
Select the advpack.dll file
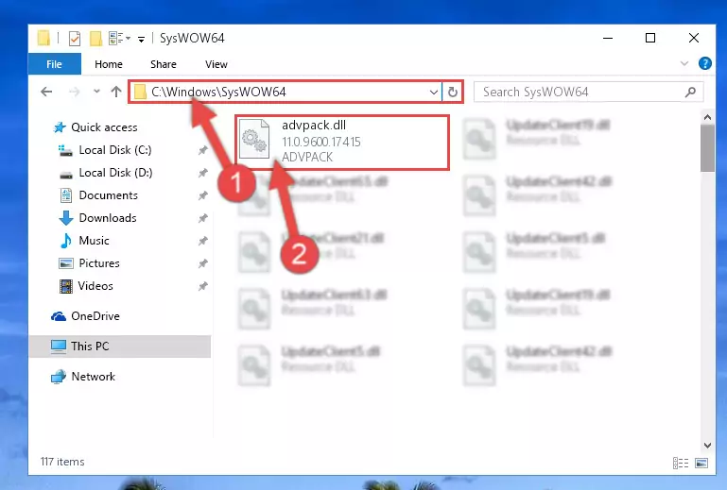pos(342,143)
